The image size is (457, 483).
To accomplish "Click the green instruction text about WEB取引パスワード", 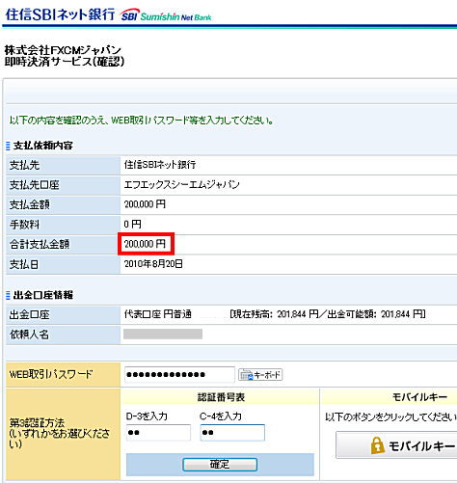I will coord(142,121).
